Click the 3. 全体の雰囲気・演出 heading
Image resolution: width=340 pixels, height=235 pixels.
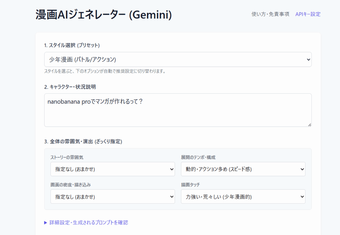83,141
